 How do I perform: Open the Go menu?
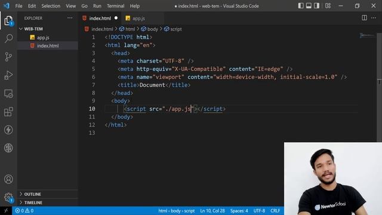point(84,6)
